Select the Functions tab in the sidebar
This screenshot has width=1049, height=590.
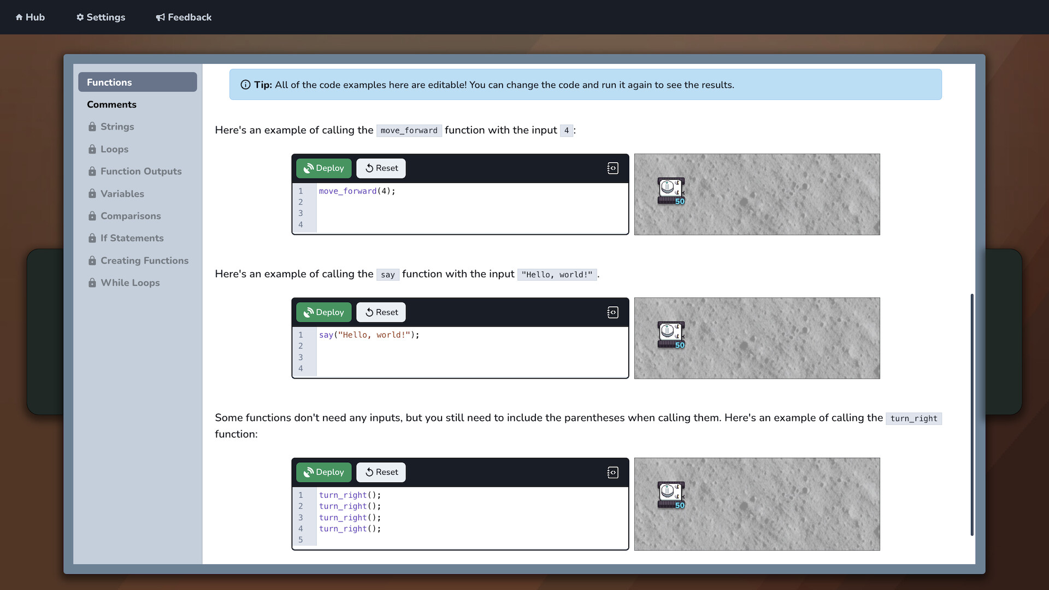click(137, 82)
